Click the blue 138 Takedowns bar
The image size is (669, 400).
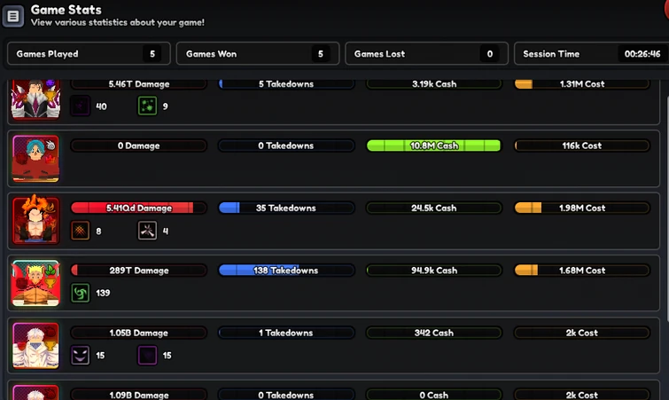pos(286,271)
